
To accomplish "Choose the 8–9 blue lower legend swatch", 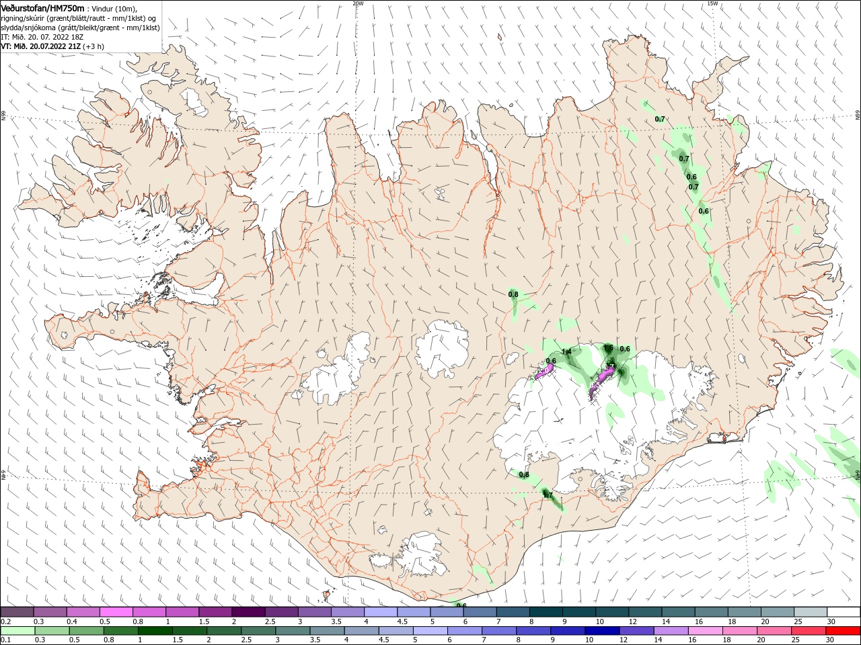I will pyautogui.click(x=533, y=630).
